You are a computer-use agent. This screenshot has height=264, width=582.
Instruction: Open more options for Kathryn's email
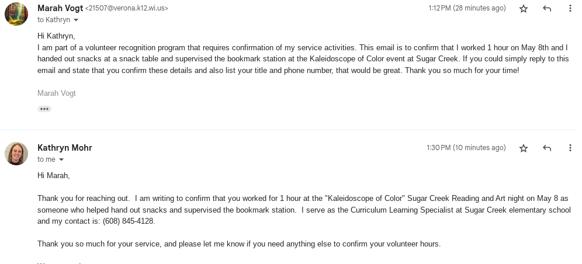(570, 148)
